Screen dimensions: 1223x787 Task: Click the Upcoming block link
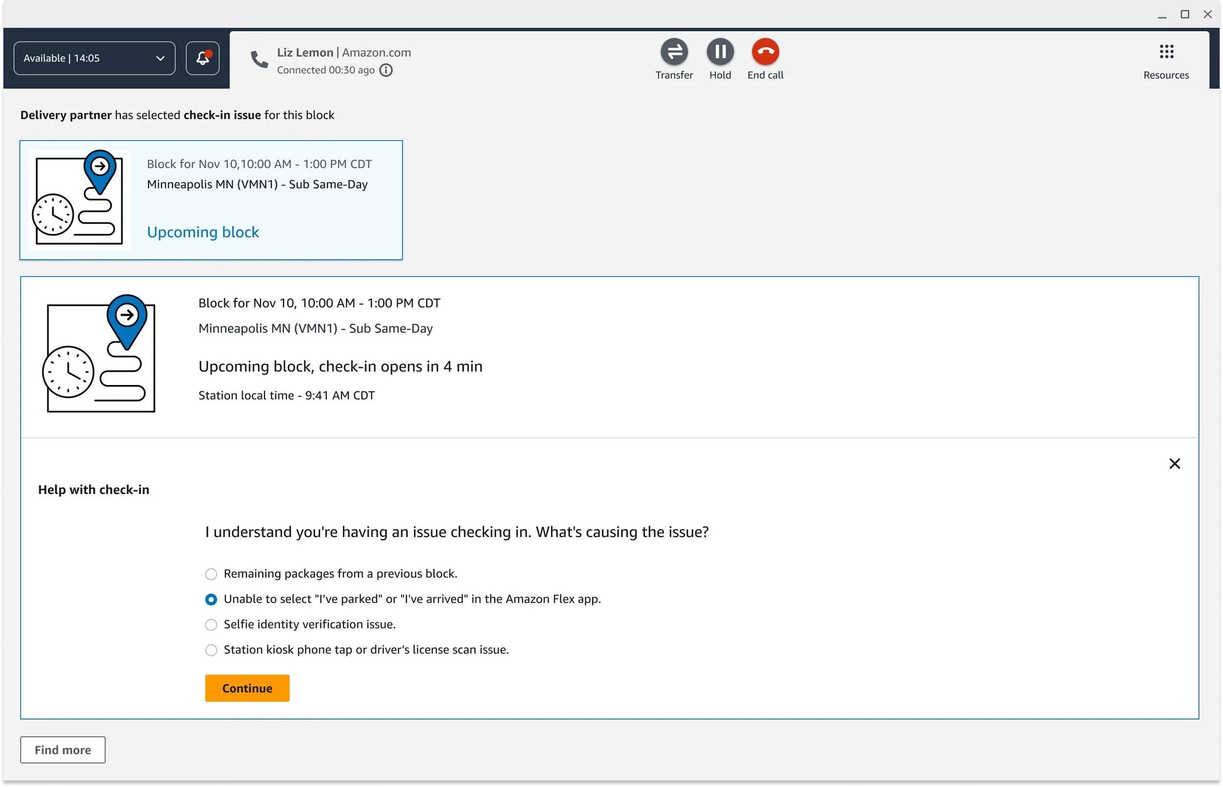[203, 232]
